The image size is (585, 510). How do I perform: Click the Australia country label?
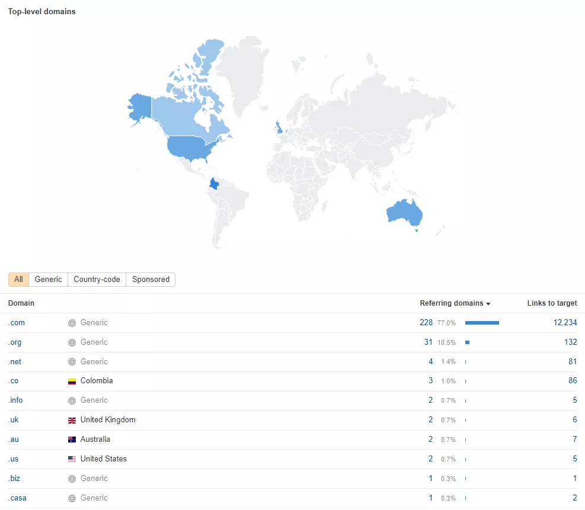point(95,439)
